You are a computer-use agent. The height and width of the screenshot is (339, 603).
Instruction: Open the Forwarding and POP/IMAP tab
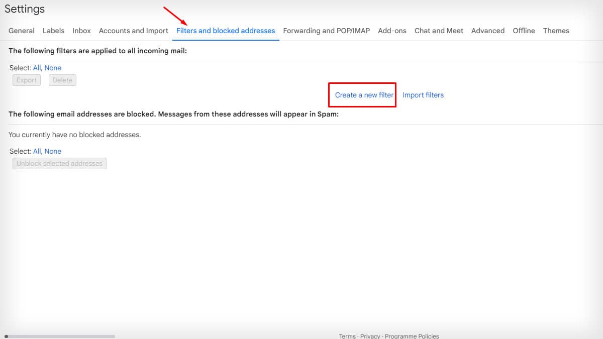coord(326,31)
